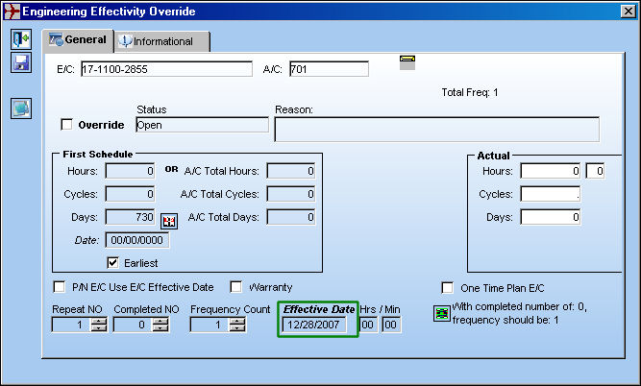
Task: Click the A/C Total Days field
Action: point(291,217)
